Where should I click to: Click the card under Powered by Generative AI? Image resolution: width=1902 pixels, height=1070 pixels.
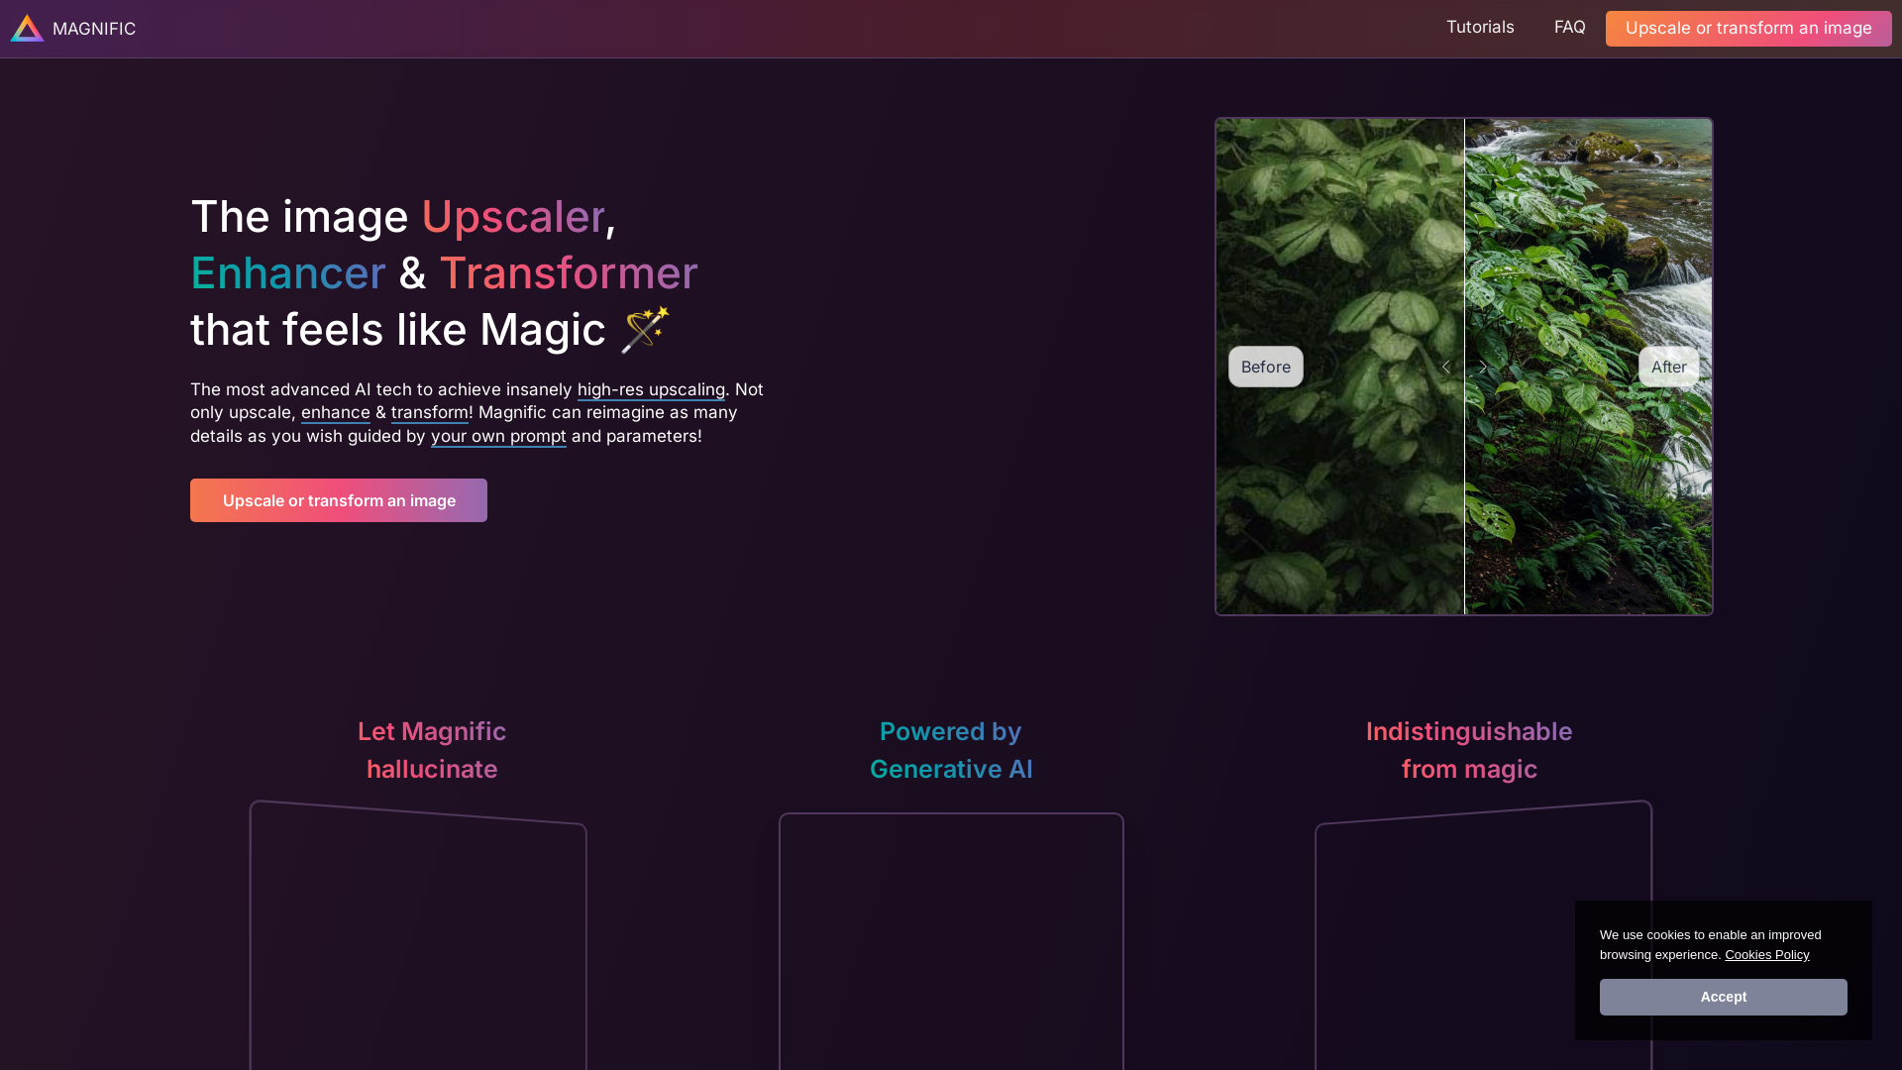951,941
